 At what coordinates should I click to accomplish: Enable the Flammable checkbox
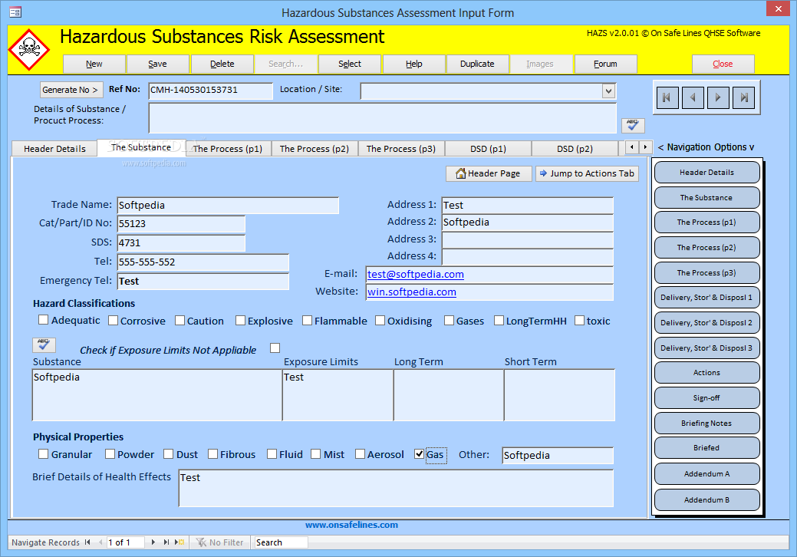[x=307, y=320]
